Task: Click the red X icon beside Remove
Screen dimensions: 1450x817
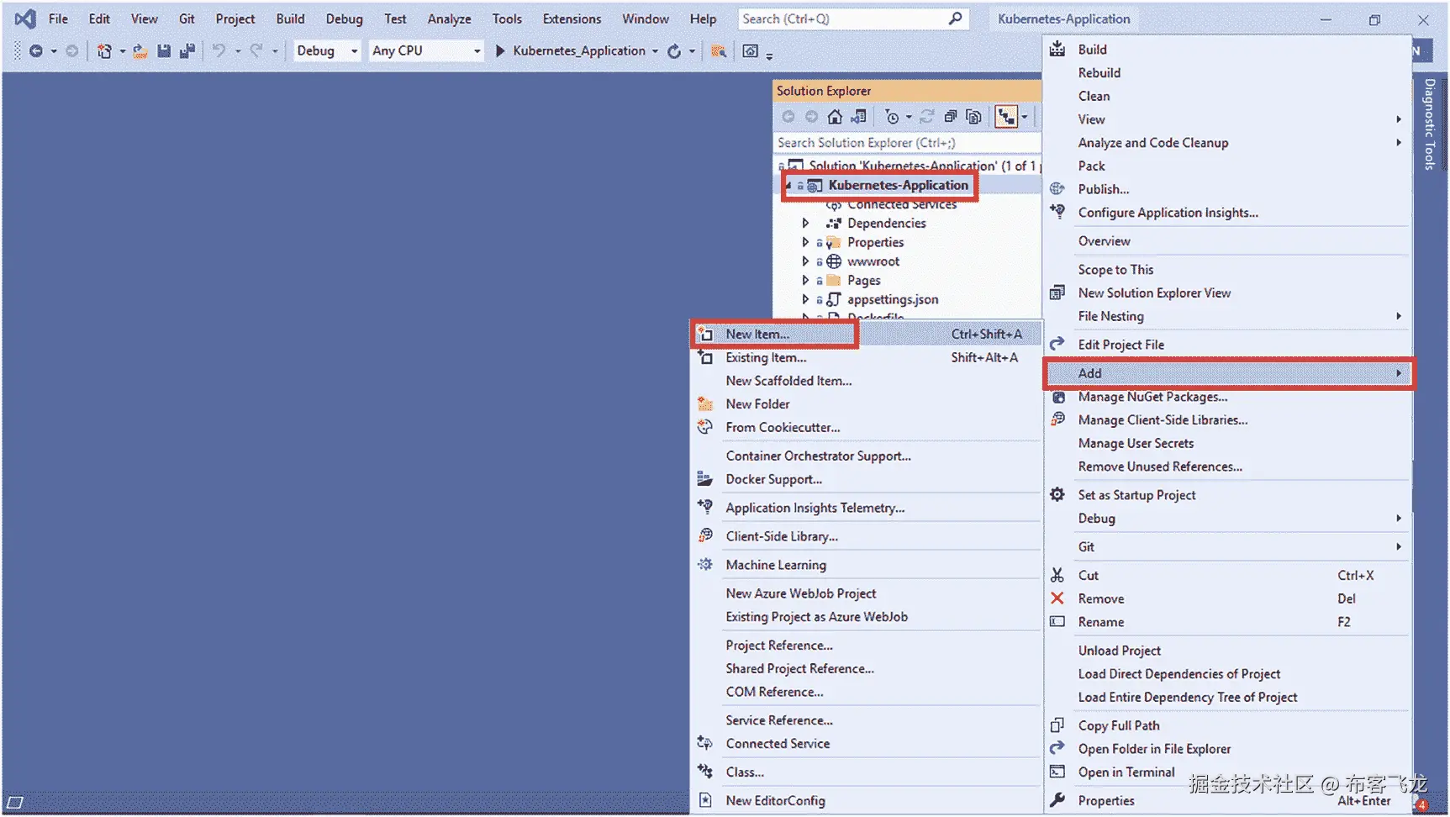Action: pyautogui.click(x=1057, y=598)
